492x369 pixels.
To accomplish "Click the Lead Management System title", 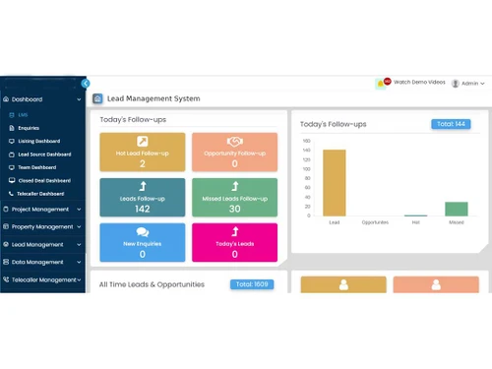I will click(154, 98).
